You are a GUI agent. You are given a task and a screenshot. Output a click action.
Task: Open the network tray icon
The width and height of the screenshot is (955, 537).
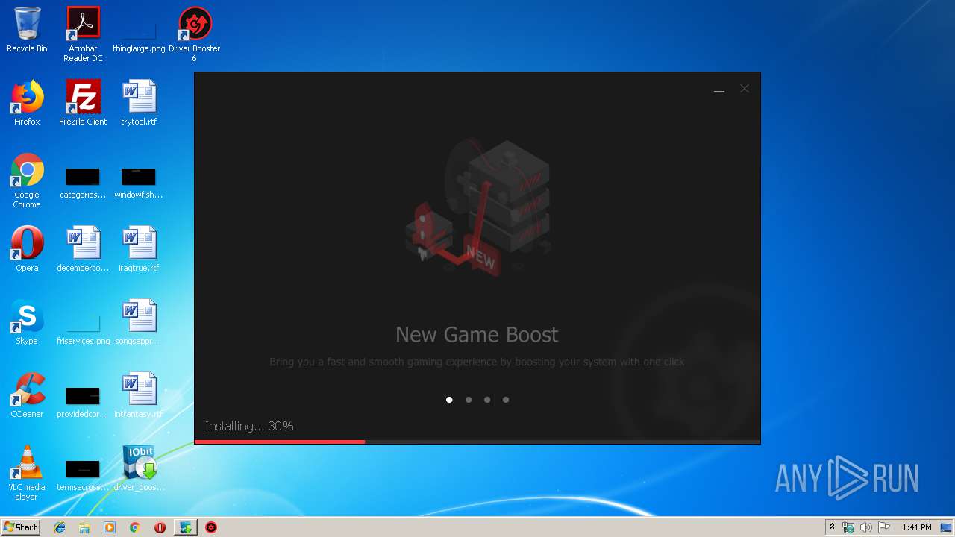848,527
